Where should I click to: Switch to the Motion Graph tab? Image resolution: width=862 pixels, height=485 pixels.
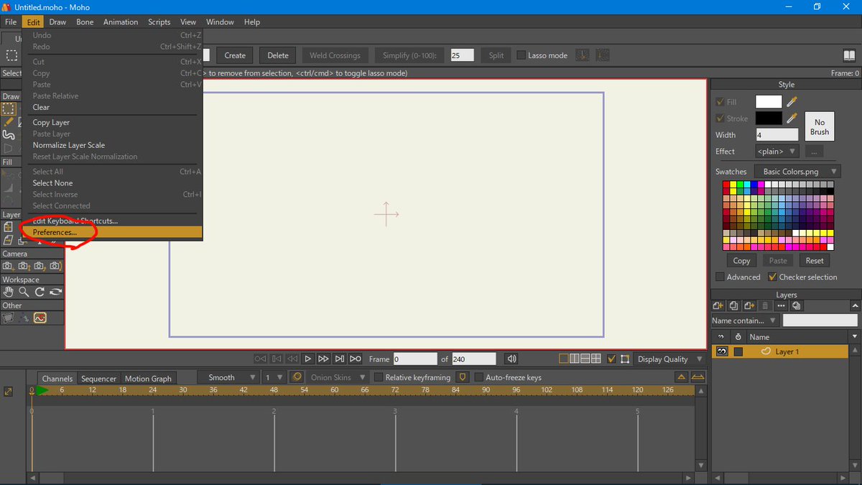148,378
